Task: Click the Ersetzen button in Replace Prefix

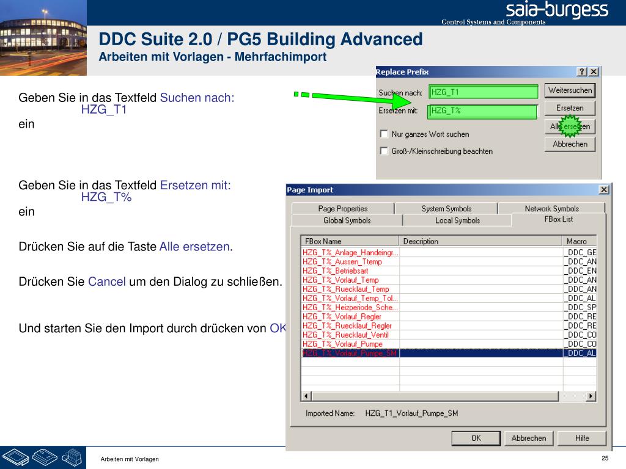Action: pos(570,108)
